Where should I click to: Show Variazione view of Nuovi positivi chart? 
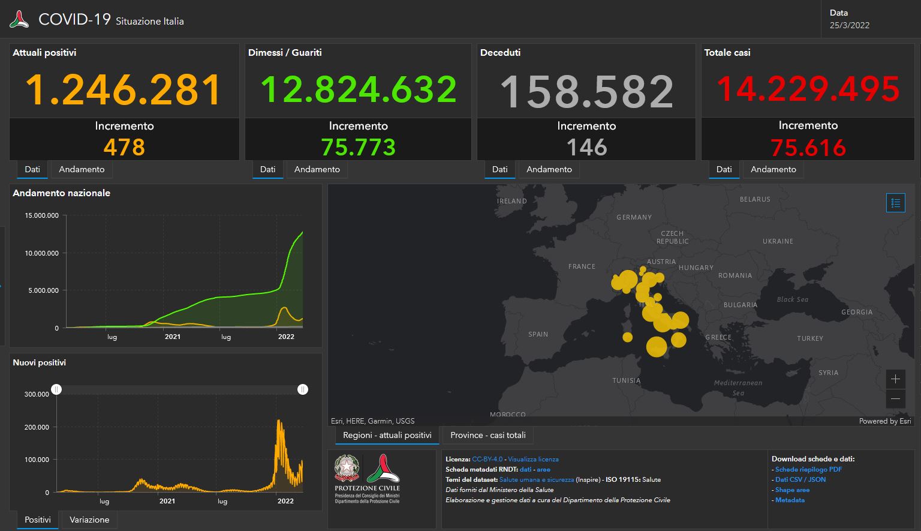(x=89, y=520)
